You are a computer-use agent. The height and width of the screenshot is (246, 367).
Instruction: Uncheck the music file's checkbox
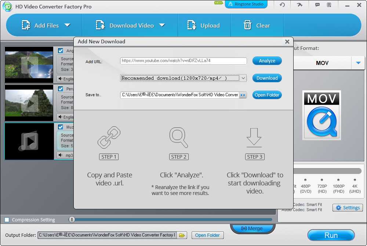point(61,127)
